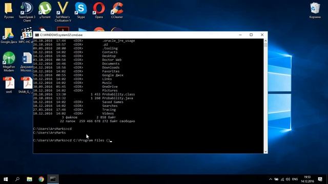This screenshot has height=184, width=328.
Task: Click the Favorites entry in the listing
Action: [x=111, y=71]
